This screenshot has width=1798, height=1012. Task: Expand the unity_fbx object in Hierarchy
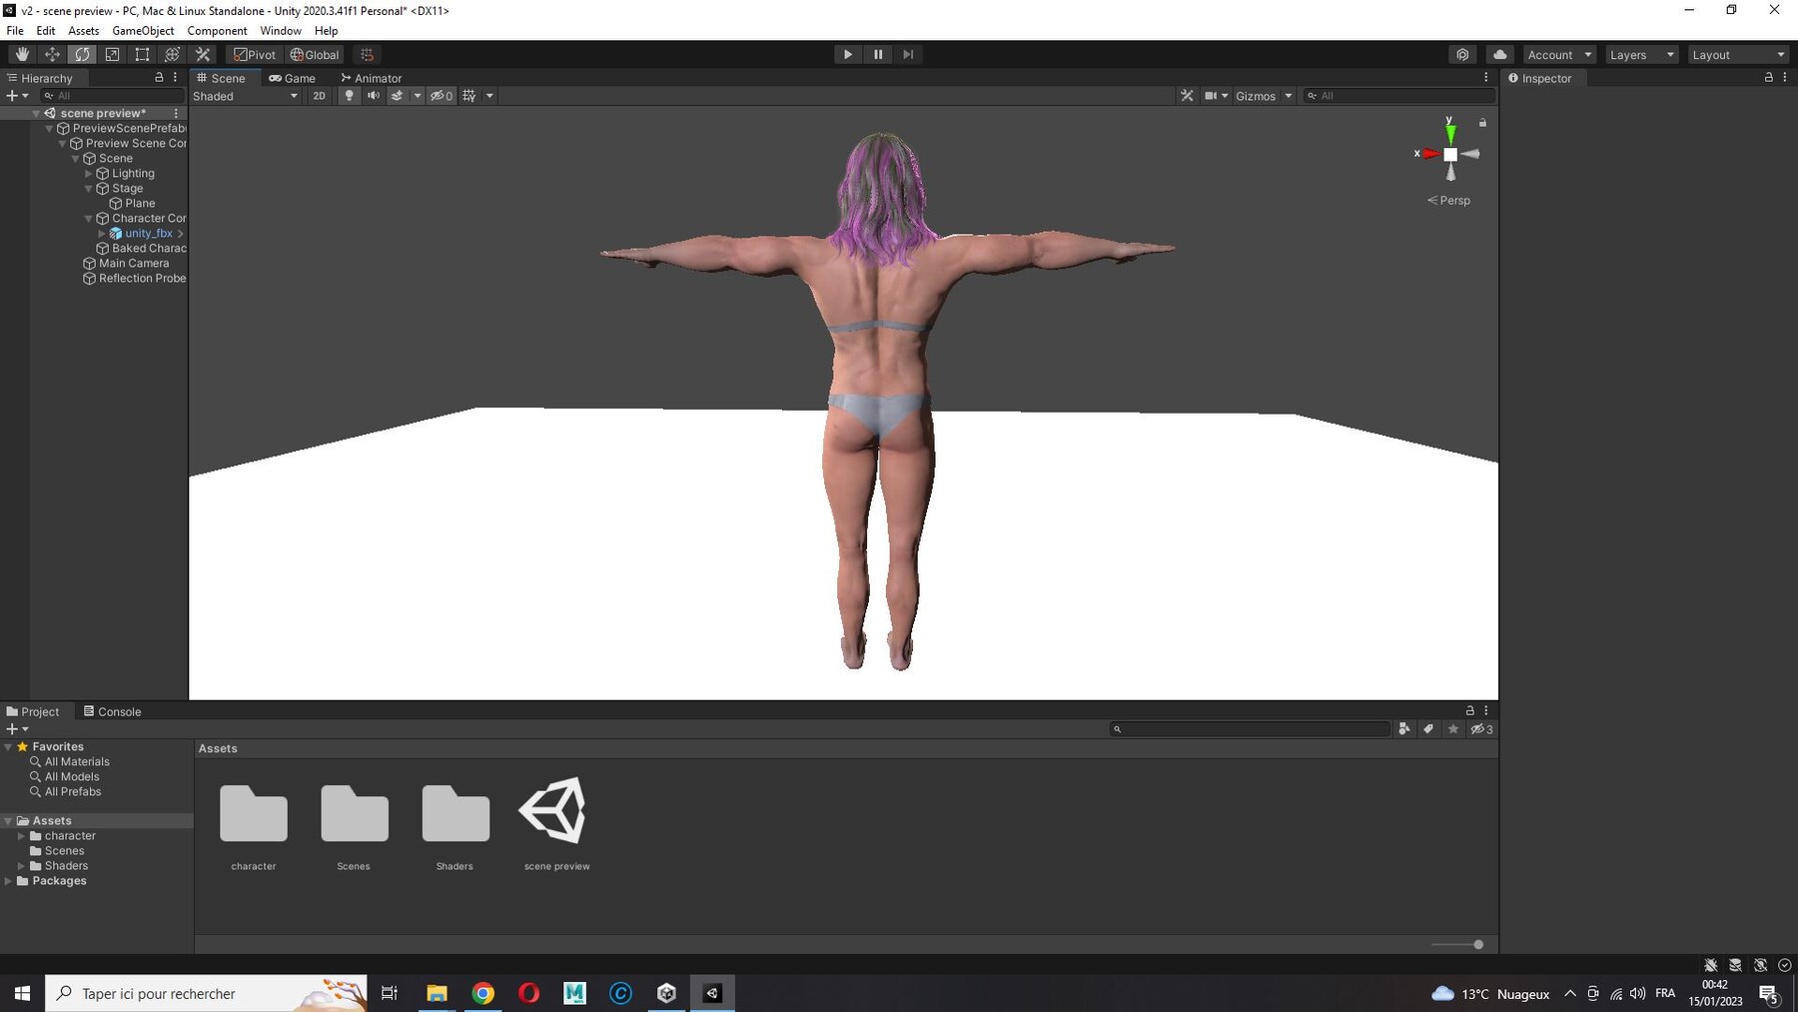tap(102, 234)
